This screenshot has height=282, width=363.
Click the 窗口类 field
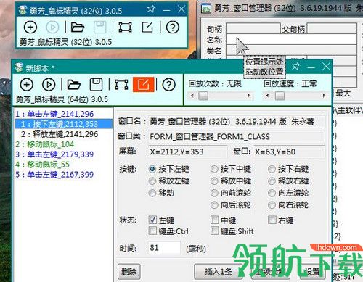[236, 136]
